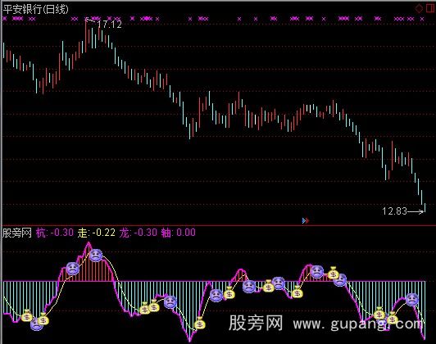Click the rightmost sad face icon
This screenshot has width=436, height=344.
click(411, 299)
